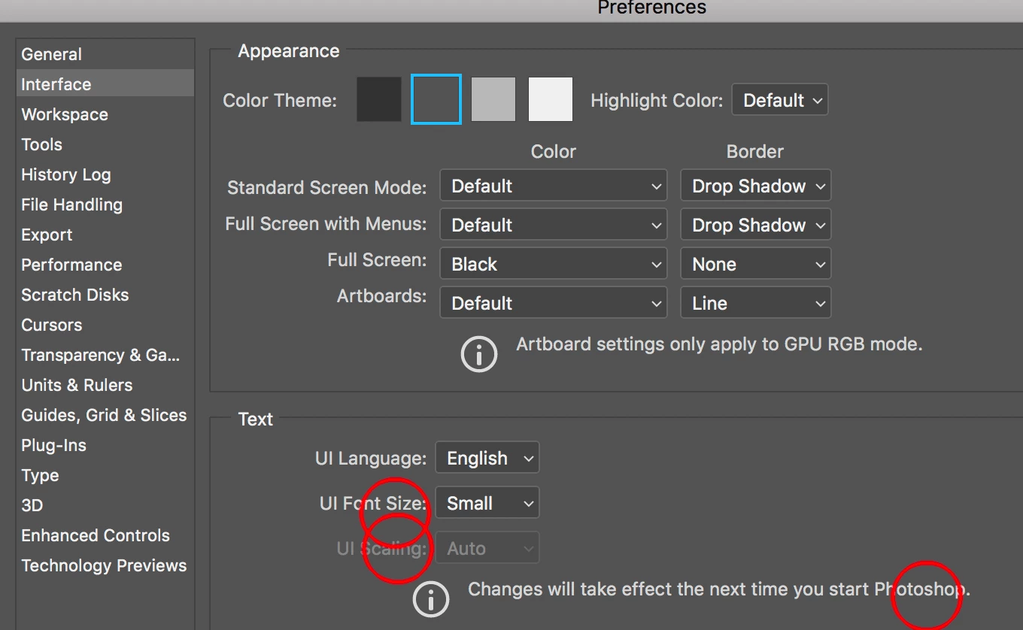Click the Artboards info icon
Image resolution: width=1023 pixels, height=630 pixels.
tap(479, 353)
